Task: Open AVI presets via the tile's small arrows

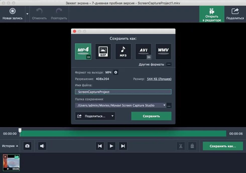Action: [149, 57]
